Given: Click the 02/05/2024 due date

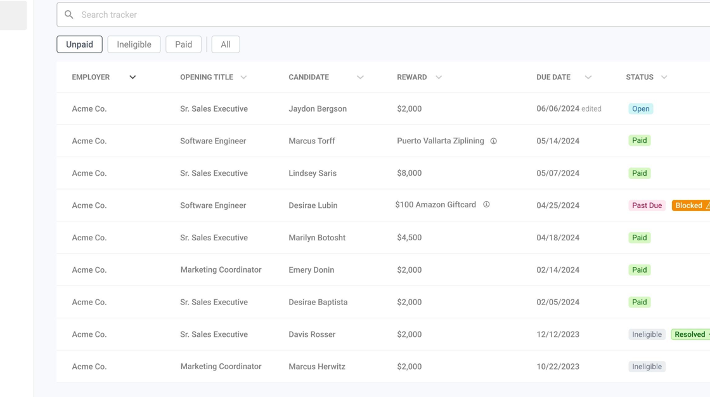Looking at the screenshot, I should (558, 303).
